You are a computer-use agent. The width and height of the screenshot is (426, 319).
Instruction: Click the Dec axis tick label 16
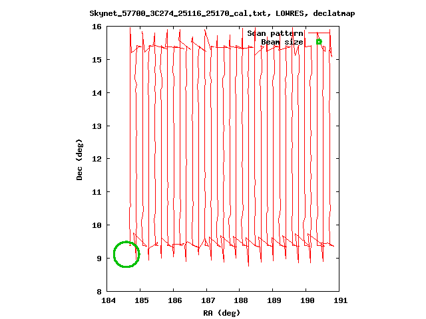pos(97,27)
